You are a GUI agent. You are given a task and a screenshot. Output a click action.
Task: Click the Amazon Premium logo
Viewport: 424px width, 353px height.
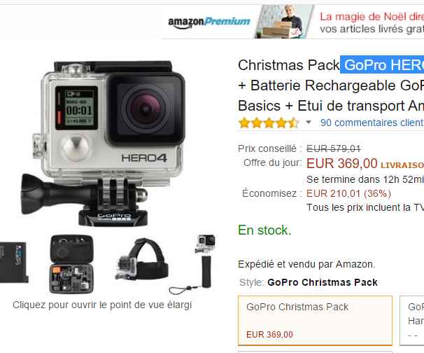point(209,22)
